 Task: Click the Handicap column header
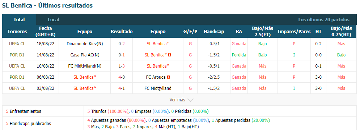[x=214, y=32]
